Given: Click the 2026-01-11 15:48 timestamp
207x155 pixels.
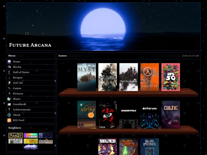Looking at the screenshot, I should 190,56.
